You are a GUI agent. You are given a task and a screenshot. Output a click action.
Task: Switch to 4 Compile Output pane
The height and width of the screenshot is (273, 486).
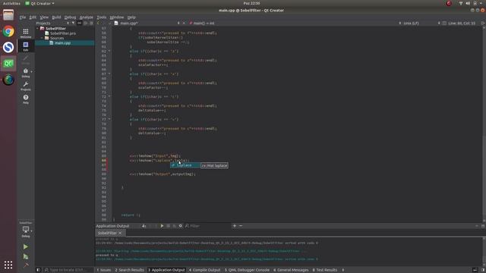pos(204,270)
